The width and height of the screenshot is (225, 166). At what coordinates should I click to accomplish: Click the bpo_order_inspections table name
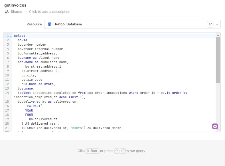107,93
